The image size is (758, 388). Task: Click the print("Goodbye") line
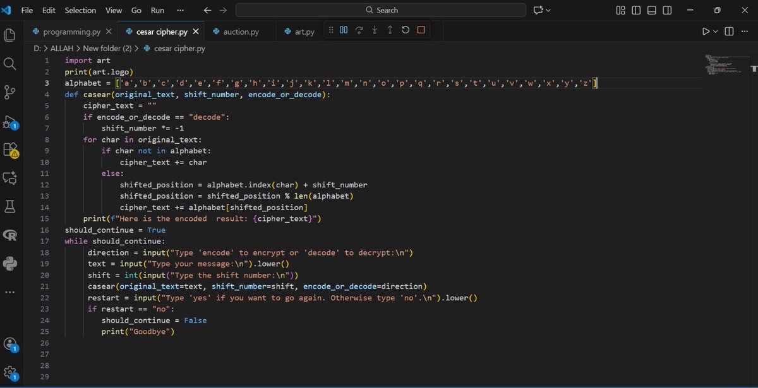[138, 331]
